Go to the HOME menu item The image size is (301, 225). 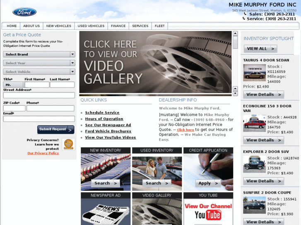[12, 26]
